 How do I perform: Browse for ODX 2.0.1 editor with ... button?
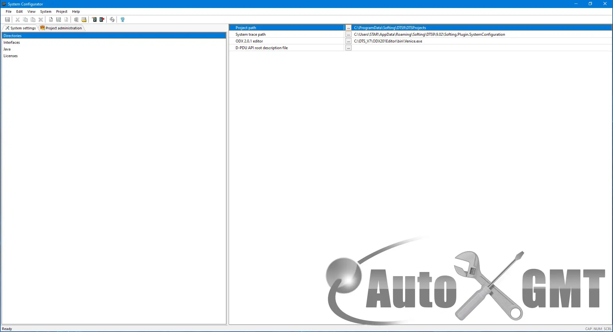(x=348, y=41)
